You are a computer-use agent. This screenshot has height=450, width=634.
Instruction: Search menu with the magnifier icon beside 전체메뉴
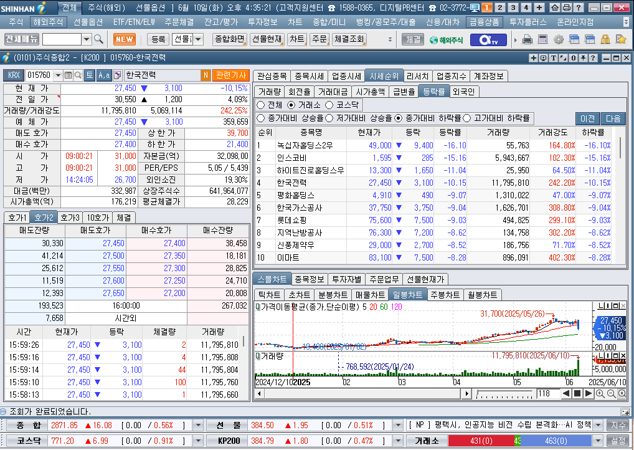click(98, 39)
